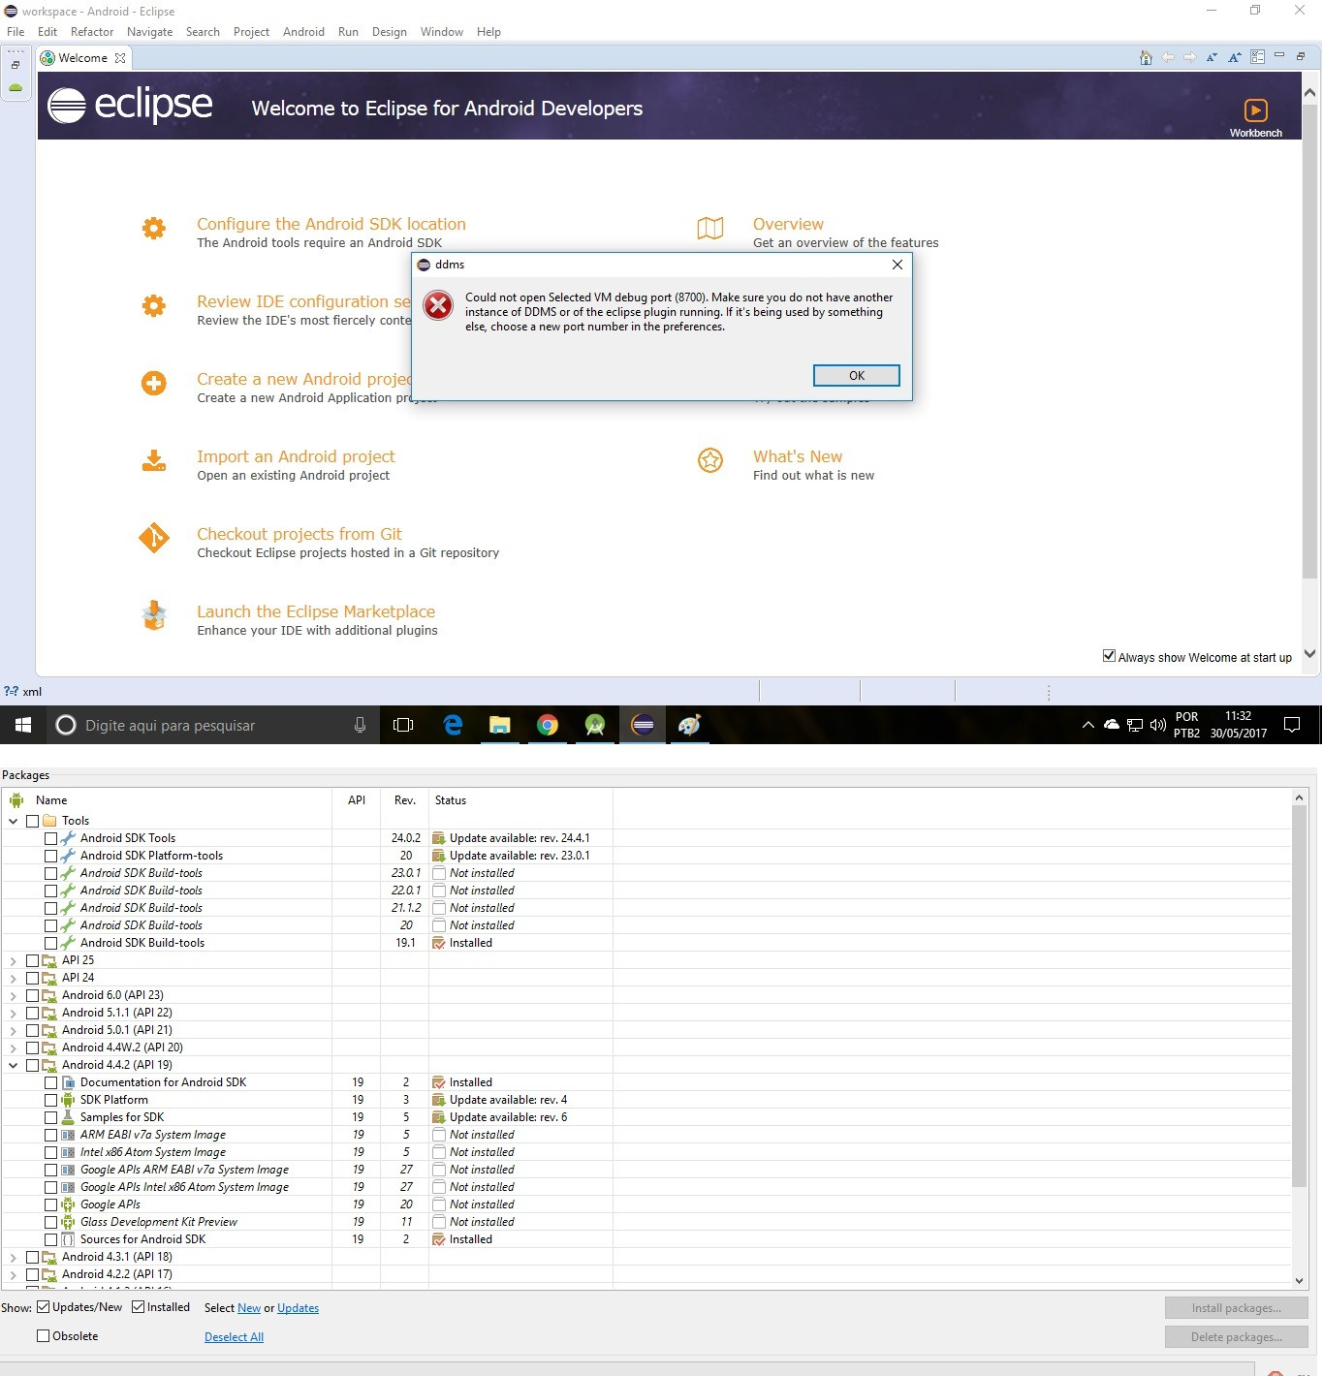Screen dimensions: 1323x1376
Task: Check the SDK Platform API 19 package
Action: tap(50, 1100)
